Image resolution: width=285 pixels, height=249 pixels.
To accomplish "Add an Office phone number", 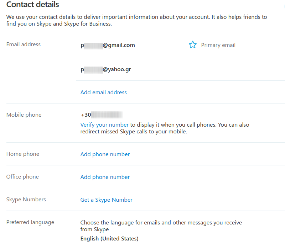I will pyautogui.click(x=105, y=177).
